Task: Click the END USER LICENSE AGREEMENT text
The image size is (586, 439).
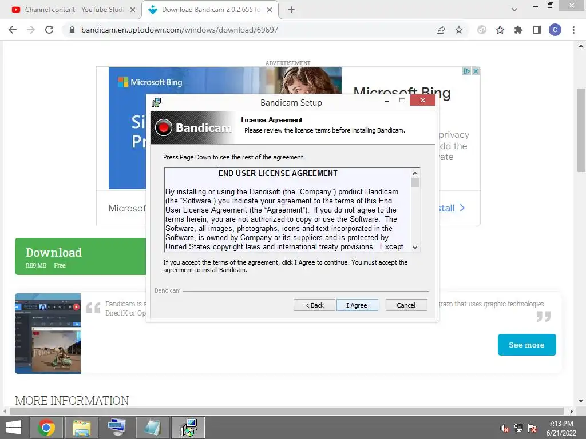Action: [278, 173]
